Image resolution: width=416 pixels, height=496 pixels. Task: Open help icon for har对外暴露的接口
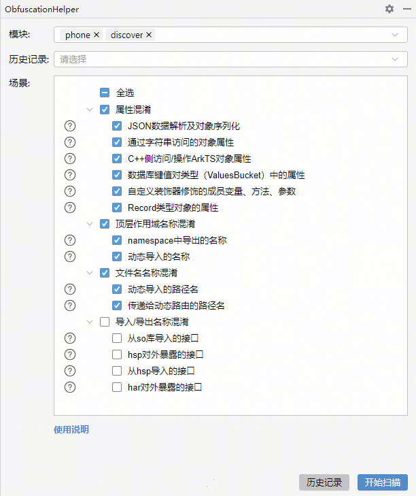point(70,387)
